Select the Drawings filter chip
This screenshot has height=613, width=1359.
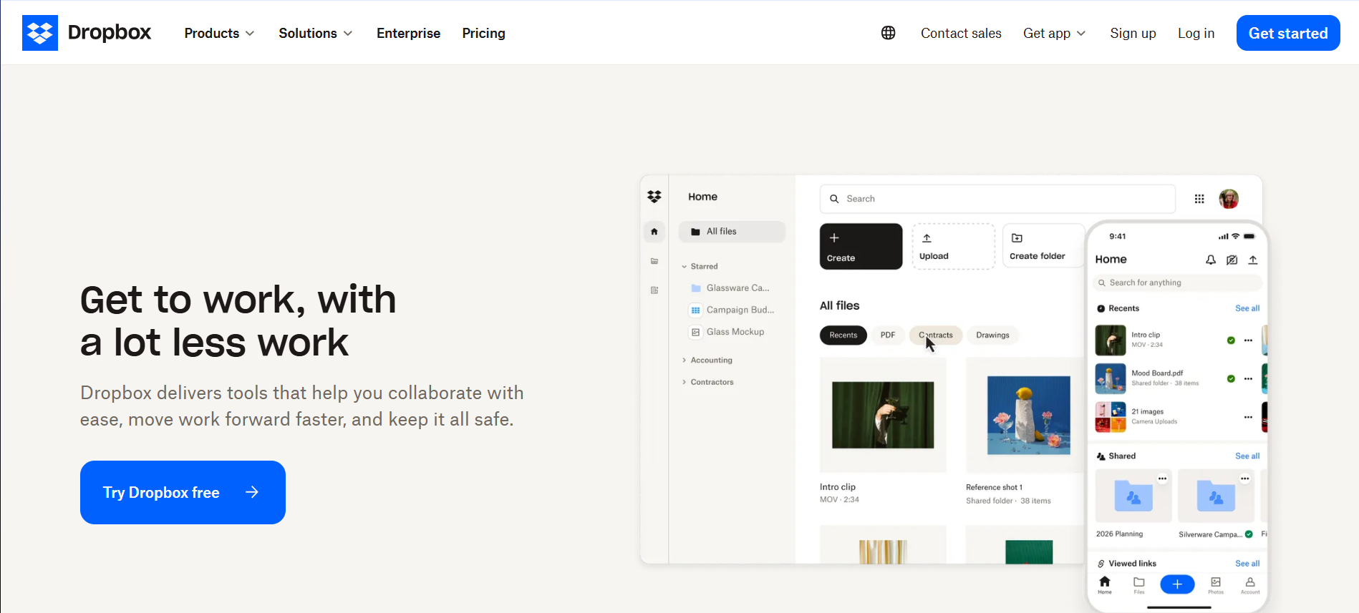coord(992,335)
